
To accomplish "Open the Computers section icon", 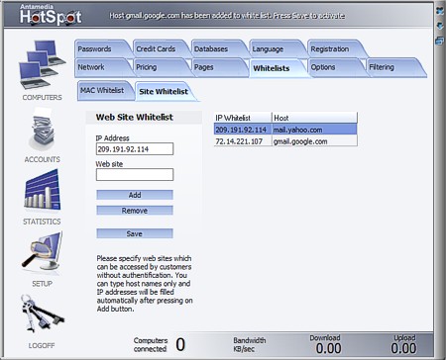I will click(x=42, y=64).
